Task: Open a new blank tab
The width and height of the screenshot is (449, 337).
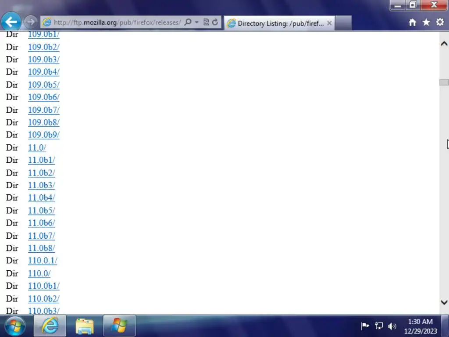Action: click(343, 23)
